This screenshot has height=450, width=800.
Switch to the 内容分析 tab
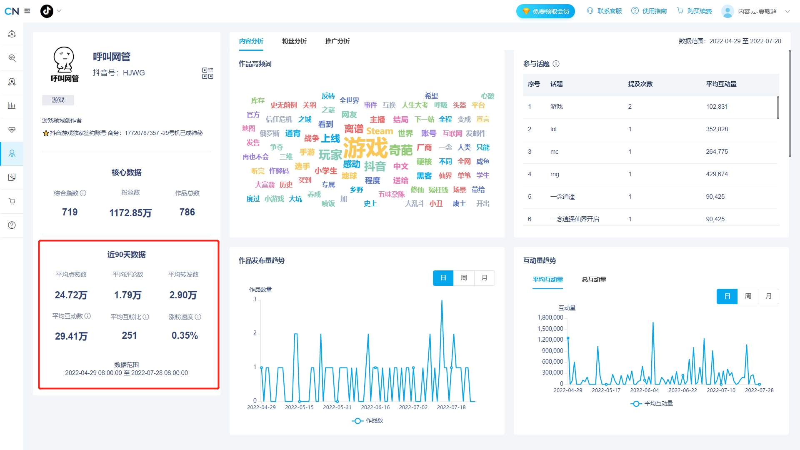coord(251,41)
